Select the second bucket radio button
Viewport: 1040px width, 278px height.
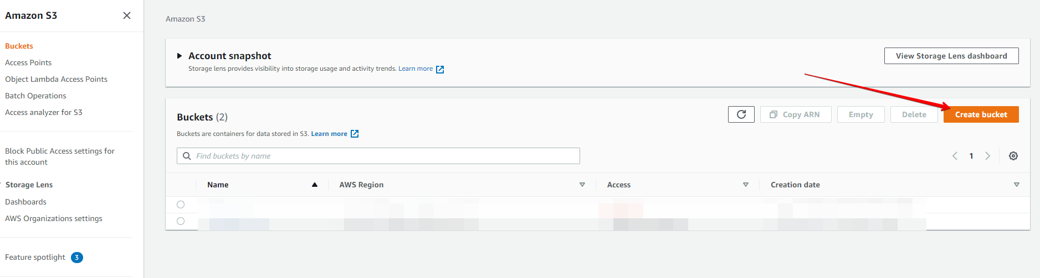click(181, 221)
